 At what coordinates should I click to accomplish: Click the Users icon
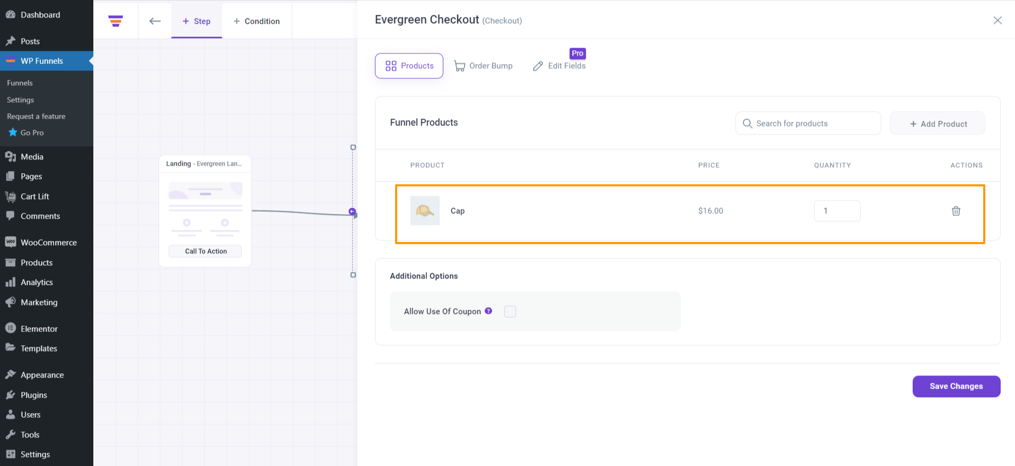(11, 415)
